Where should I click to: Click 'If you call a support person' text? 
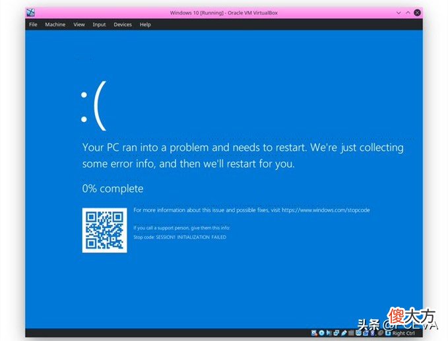[x=181, y=228]
